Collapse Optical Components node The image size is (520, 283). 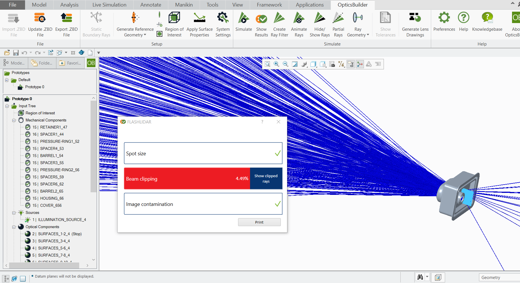tap(14, 227)
